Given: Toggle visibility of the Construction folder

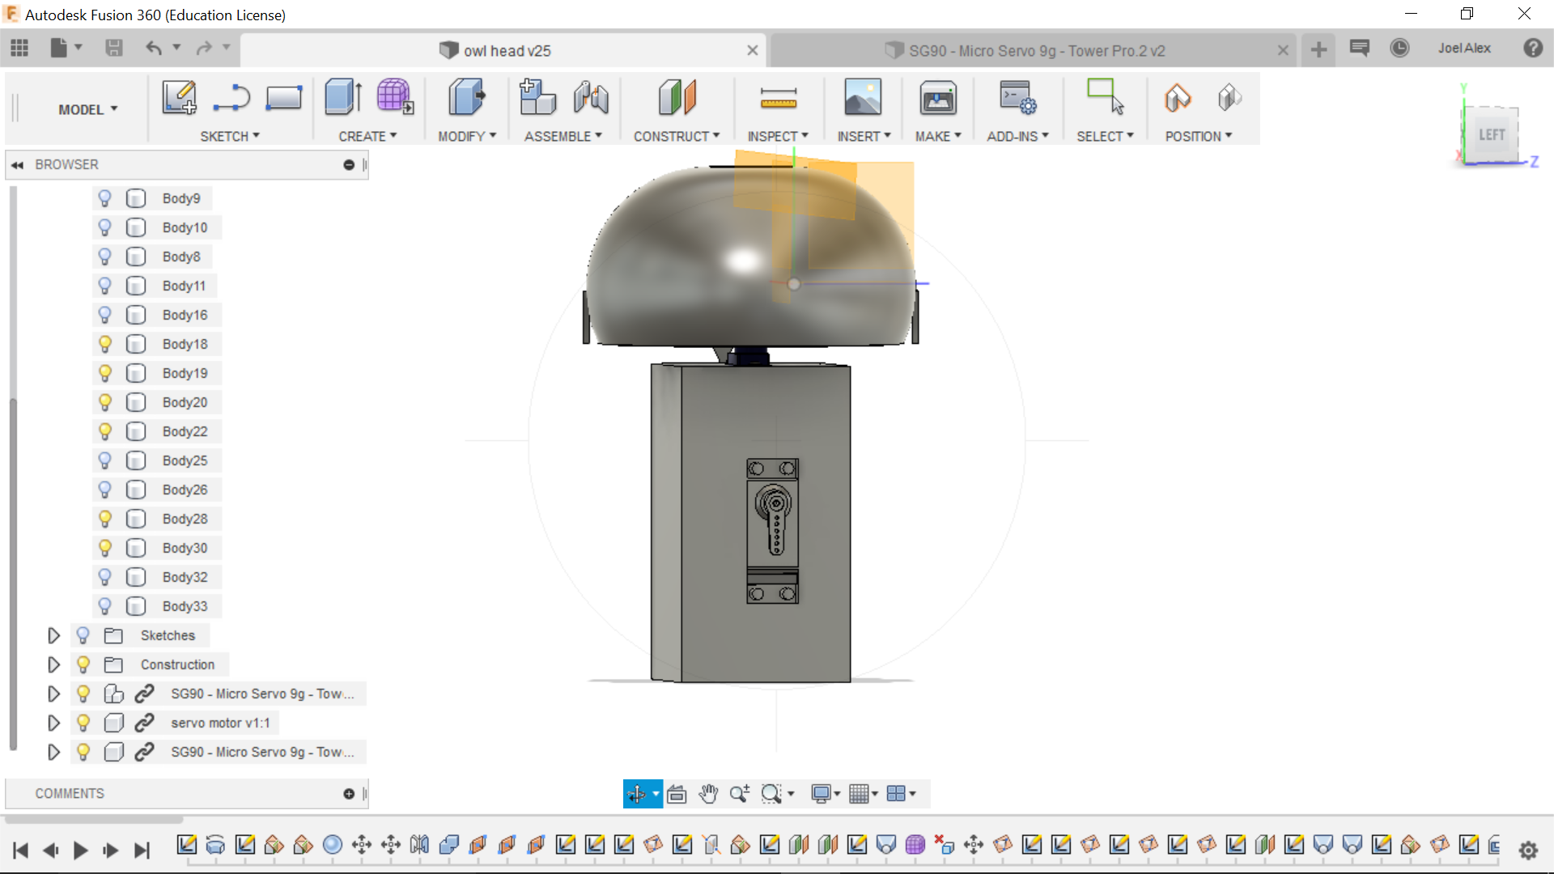Looking at the screenshot, I should 83,664.
